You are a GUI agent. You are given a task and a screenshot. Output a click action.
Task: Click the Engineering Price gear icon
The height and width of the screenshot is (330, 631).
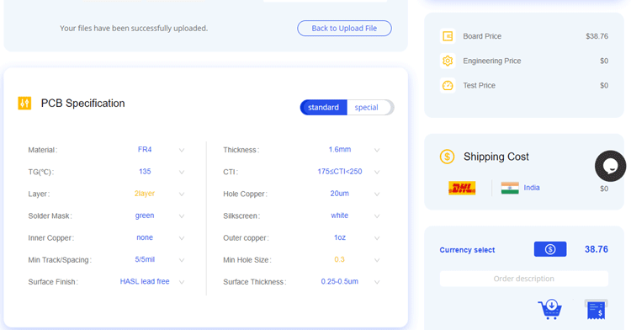(448, 61)
